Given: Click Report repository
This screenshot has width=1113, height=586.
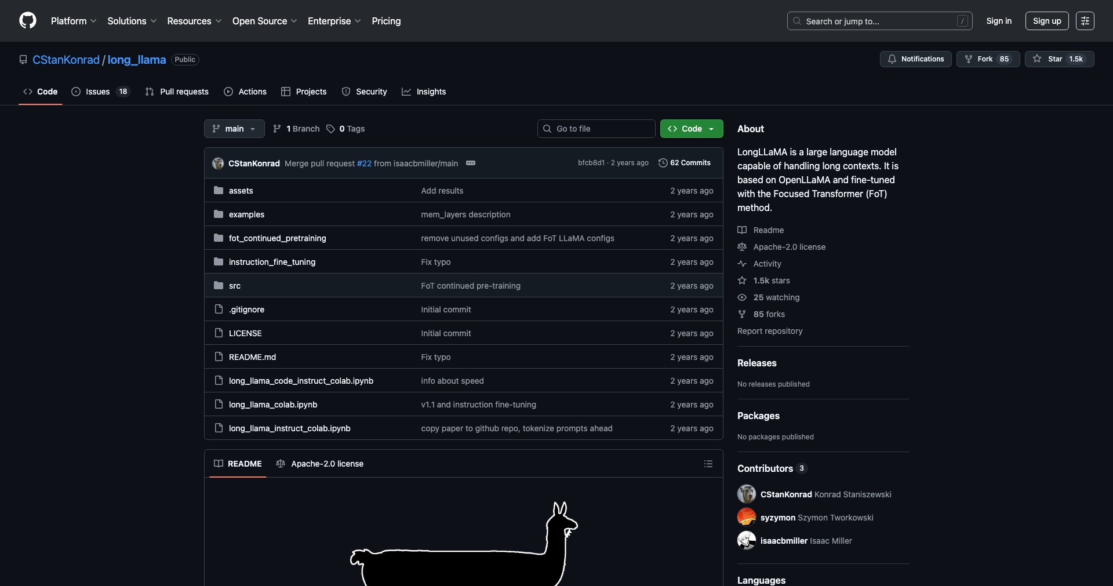Looking at the screenshot, I should [770, 331].
